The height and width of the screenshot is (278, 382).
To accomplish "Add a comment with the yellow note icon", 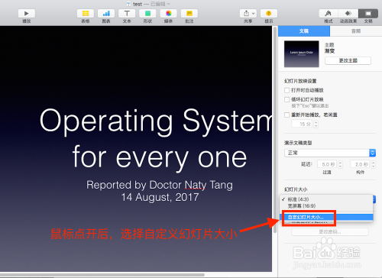I will [189, 14].
